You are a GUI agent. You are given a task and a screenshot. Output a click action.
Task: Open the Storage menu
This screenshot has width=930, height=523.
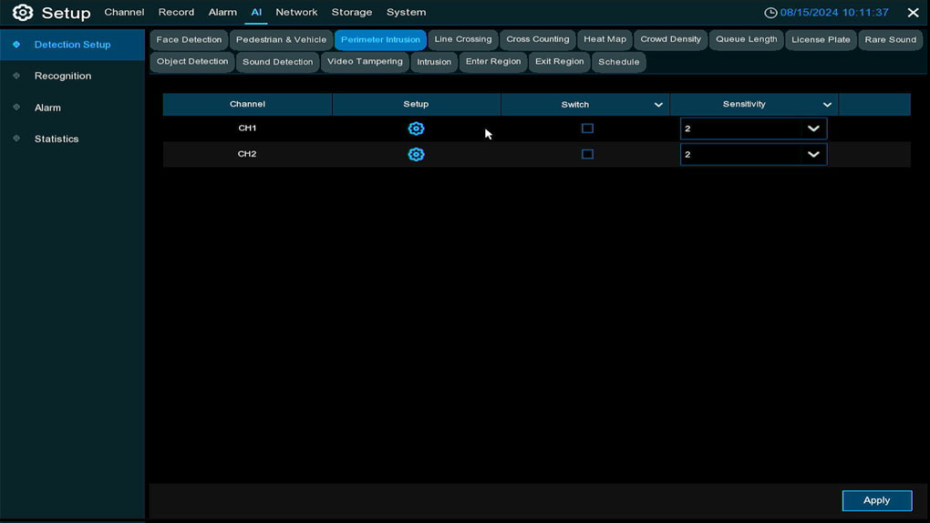click(352, 13)
